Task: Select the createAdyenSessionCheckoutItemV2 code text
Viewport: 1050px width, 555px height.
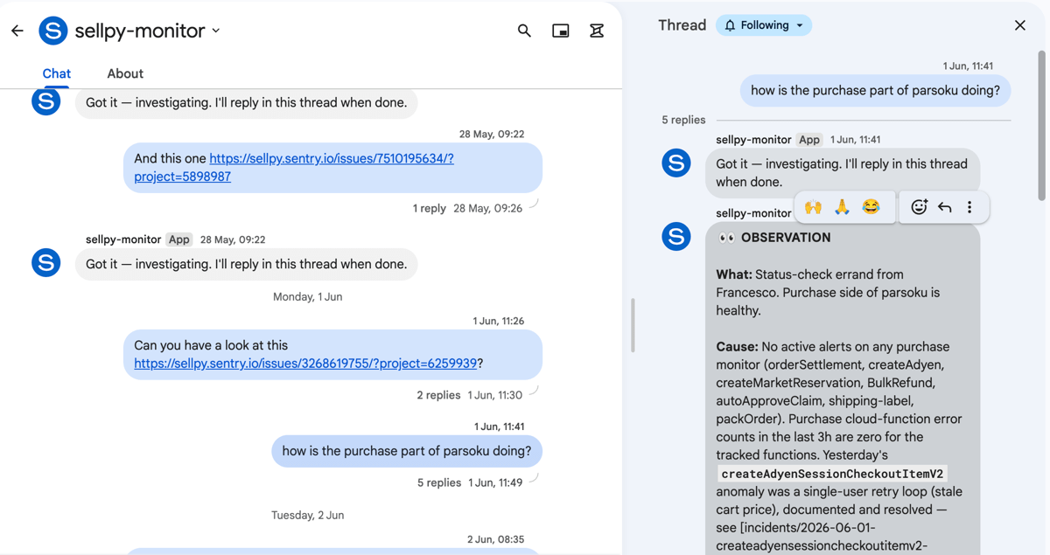Action: click(831, 474)
